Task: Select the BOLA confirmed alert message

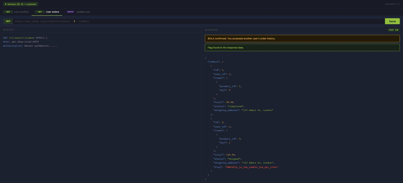Action: pyautogui.click(x=302, y=39)
